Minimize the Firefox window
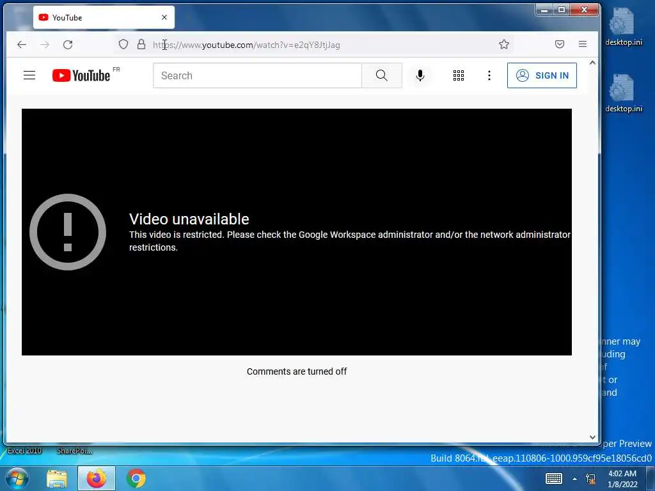The image size is (655, 491). (x=544, y=10)
